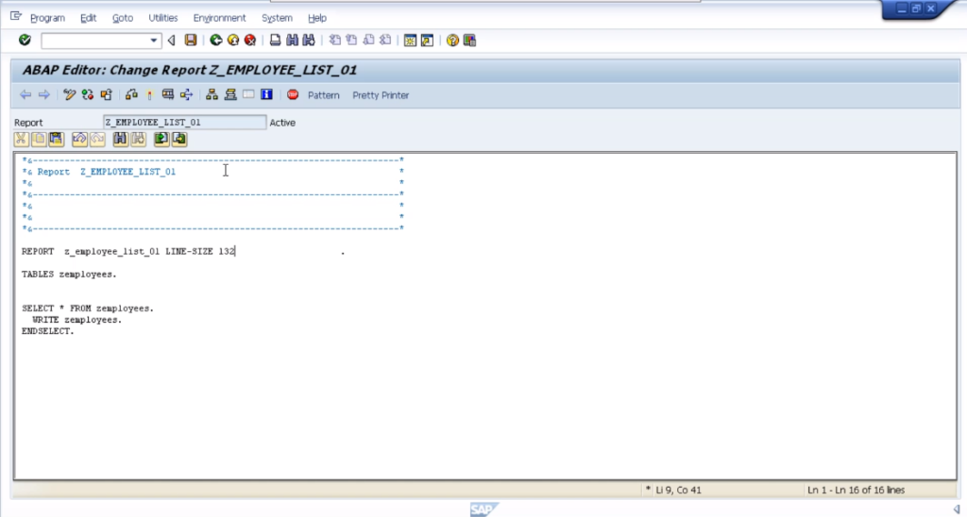Viewport: 967px width, 517px height.
Task: Click the 'Ln 1 - Ln 16 of 16 lines' status text
Action: (x=856, y=490)
